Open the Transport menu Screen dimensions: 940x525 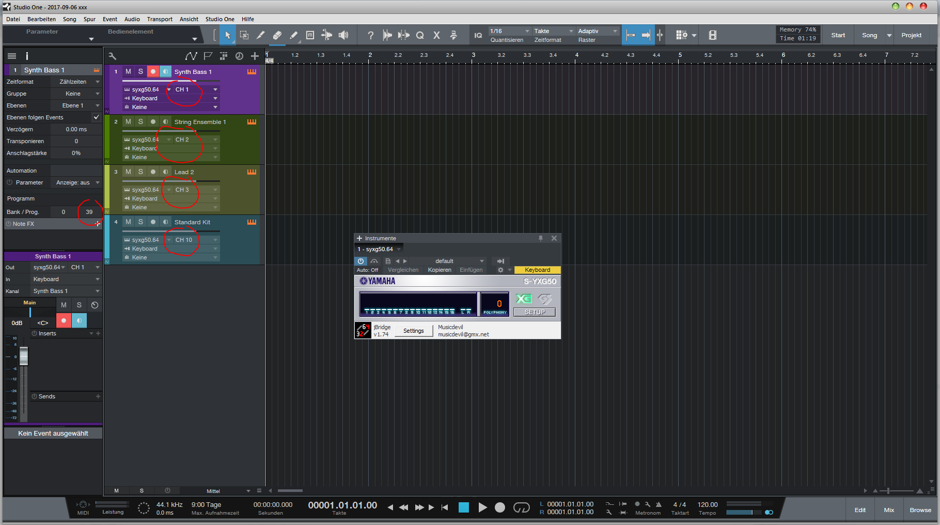coord(159,19)
